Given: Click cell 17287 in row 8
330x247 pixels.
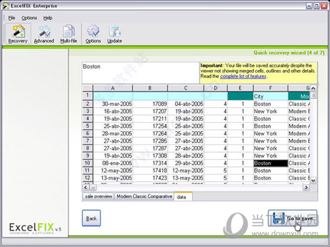Looking at the screenshot, I should click(150, 149).
